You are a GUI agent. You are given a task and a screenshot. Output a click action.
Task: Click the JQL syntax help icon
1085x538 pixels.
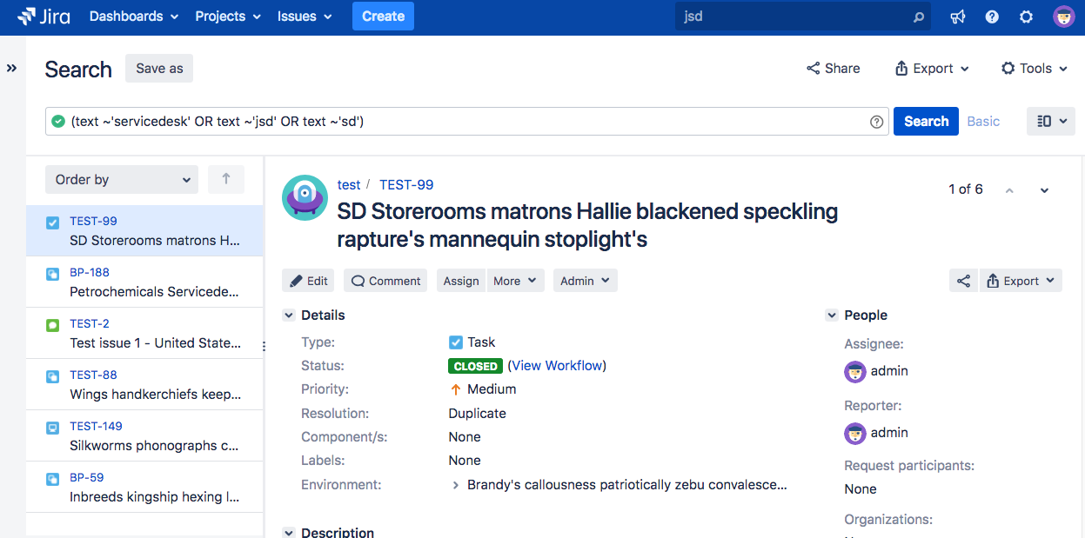point(877,122)
